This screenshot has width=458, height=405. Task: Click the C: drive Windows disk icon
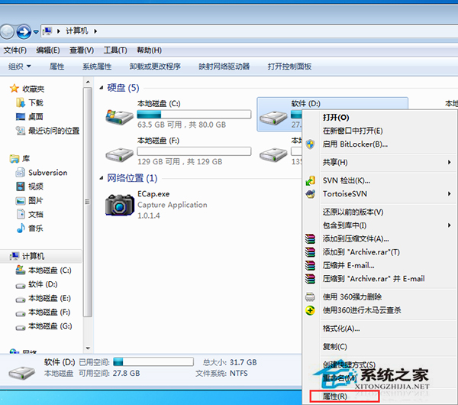(120, 116)
